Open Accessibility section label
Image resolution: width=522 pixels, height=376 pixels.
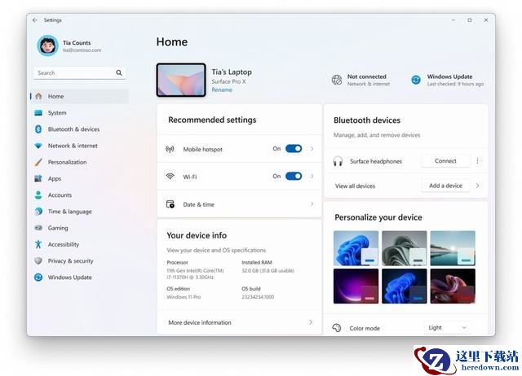coord(64,244)
